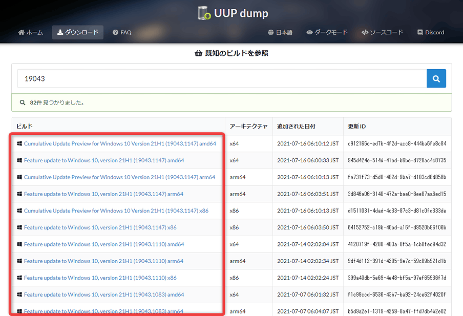Click the blue magnifier search button
This screenshot has height=316, width=463.
[x=436, y=78]
